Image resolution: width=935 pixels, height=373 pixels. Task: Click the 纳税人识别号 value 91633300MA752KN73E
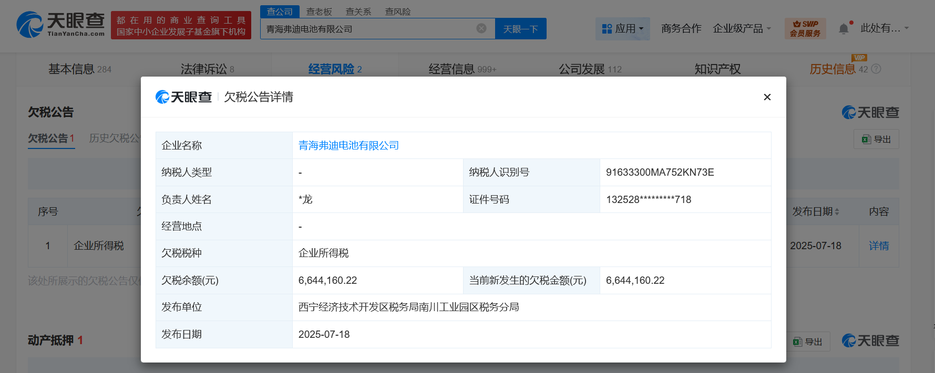pyautogui.click(x=660, y=172)
